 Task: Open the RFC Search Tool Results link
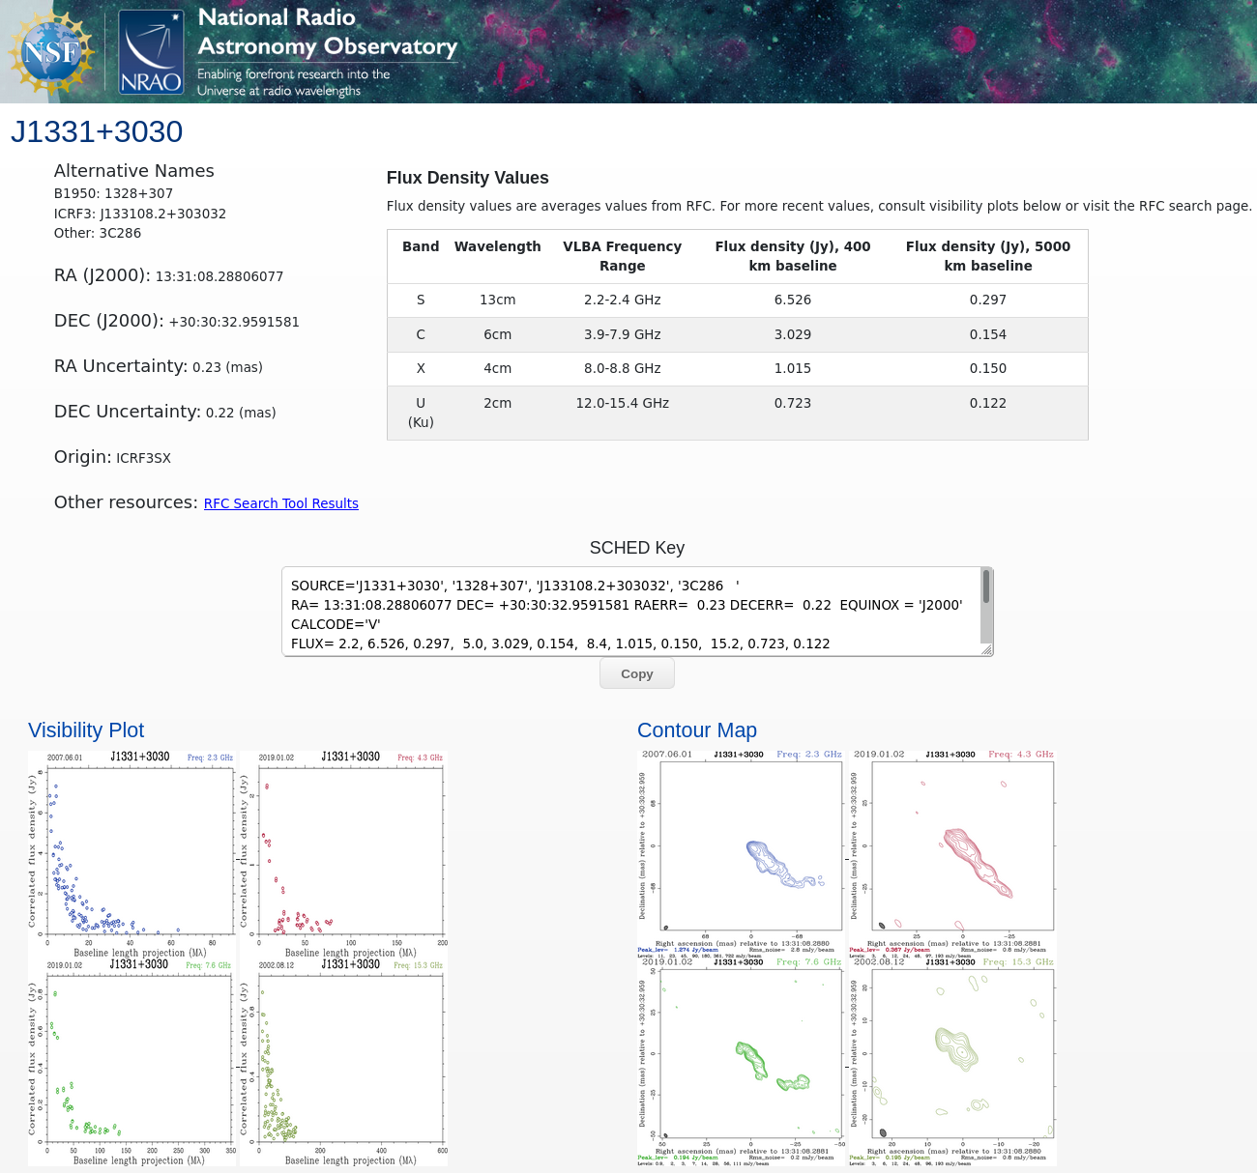(x=280, y=503)
